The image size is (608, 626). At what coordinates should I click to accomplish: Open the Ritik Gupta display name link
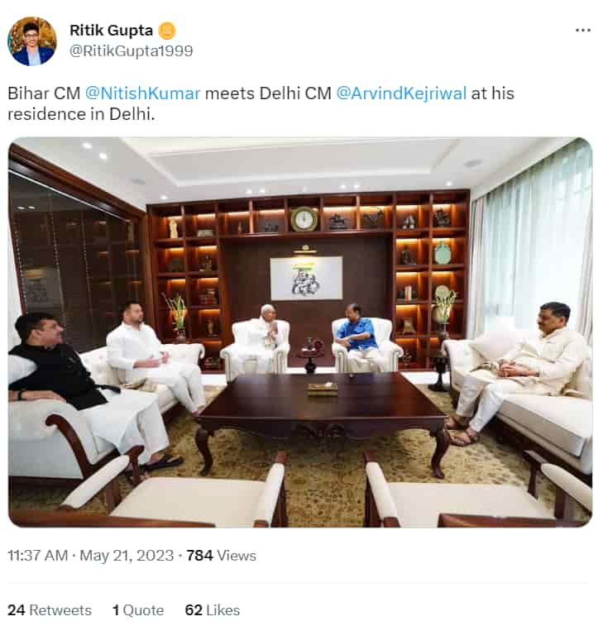(x=112, y=31)
